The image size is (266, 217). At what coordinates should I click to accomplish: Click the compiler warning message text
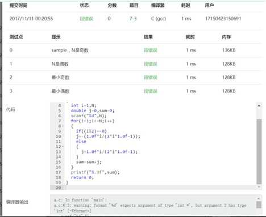click(x=150, y=208)
